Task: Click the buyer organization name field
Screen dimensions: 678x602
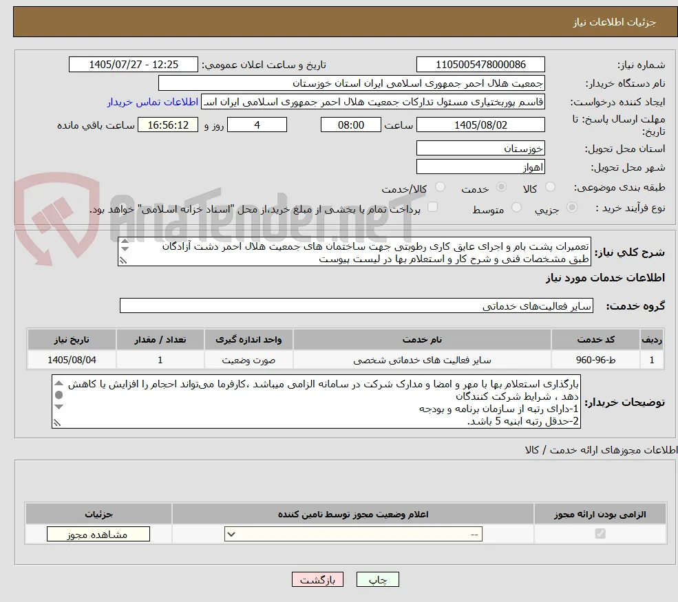Action: (x=352, y=83)
